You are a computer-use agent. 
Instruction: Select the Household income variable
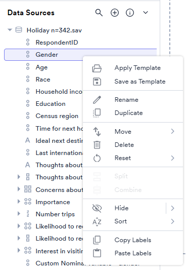[59, 92]
